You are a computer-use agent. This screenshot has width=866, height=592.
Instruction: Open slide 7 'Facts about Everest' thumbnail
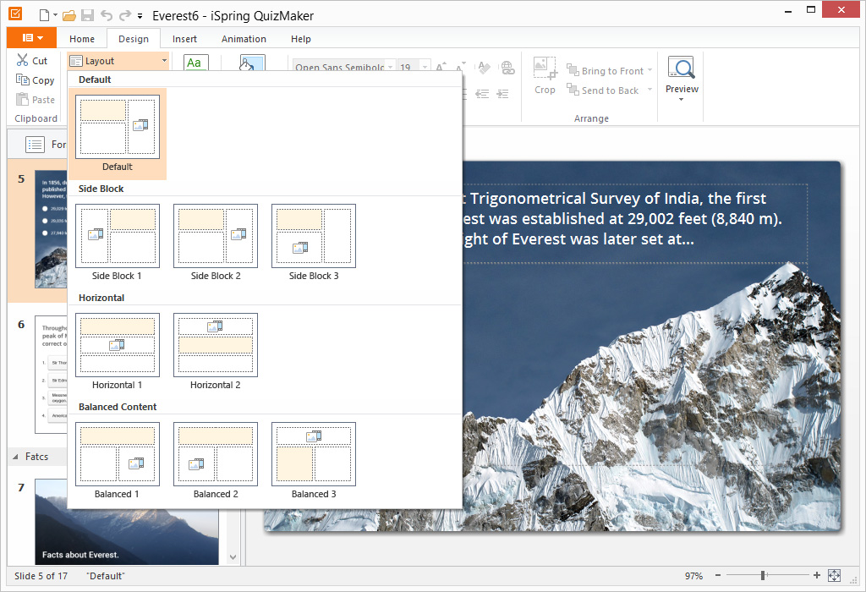pyautogui.click(x=127, y=522)
